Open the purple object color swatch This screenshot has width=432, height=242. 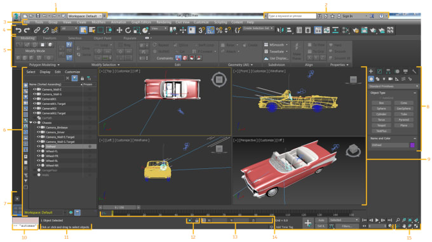412,145
